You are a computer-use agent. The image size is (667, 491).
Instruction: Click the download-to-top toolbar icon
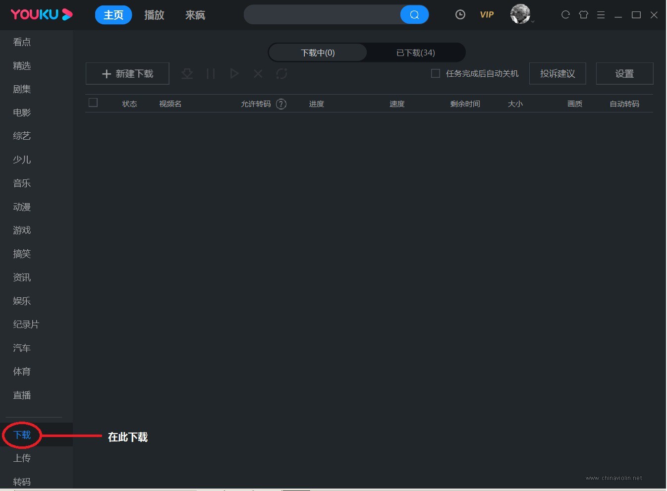tap(187, 74)
